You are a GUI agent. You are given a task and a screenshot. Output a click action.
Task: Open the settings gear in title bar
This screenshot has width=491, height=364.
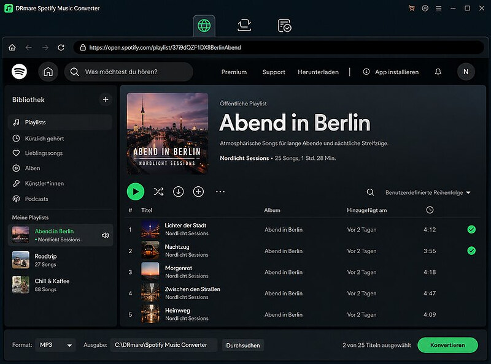[x=425, y=9]
